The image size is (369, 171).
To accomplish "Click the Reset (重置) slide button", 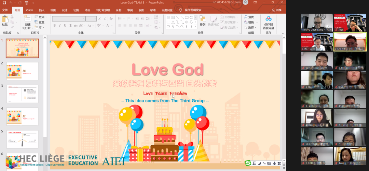I will (x=40, y=22).
